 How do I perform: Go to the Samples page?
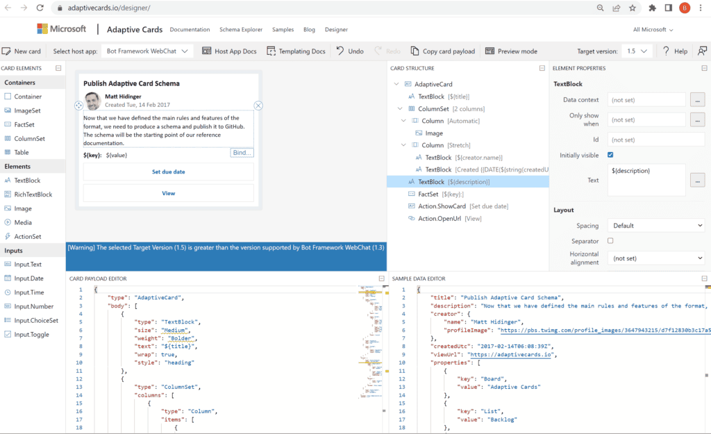pyautogui.click(x=283, y=30)
